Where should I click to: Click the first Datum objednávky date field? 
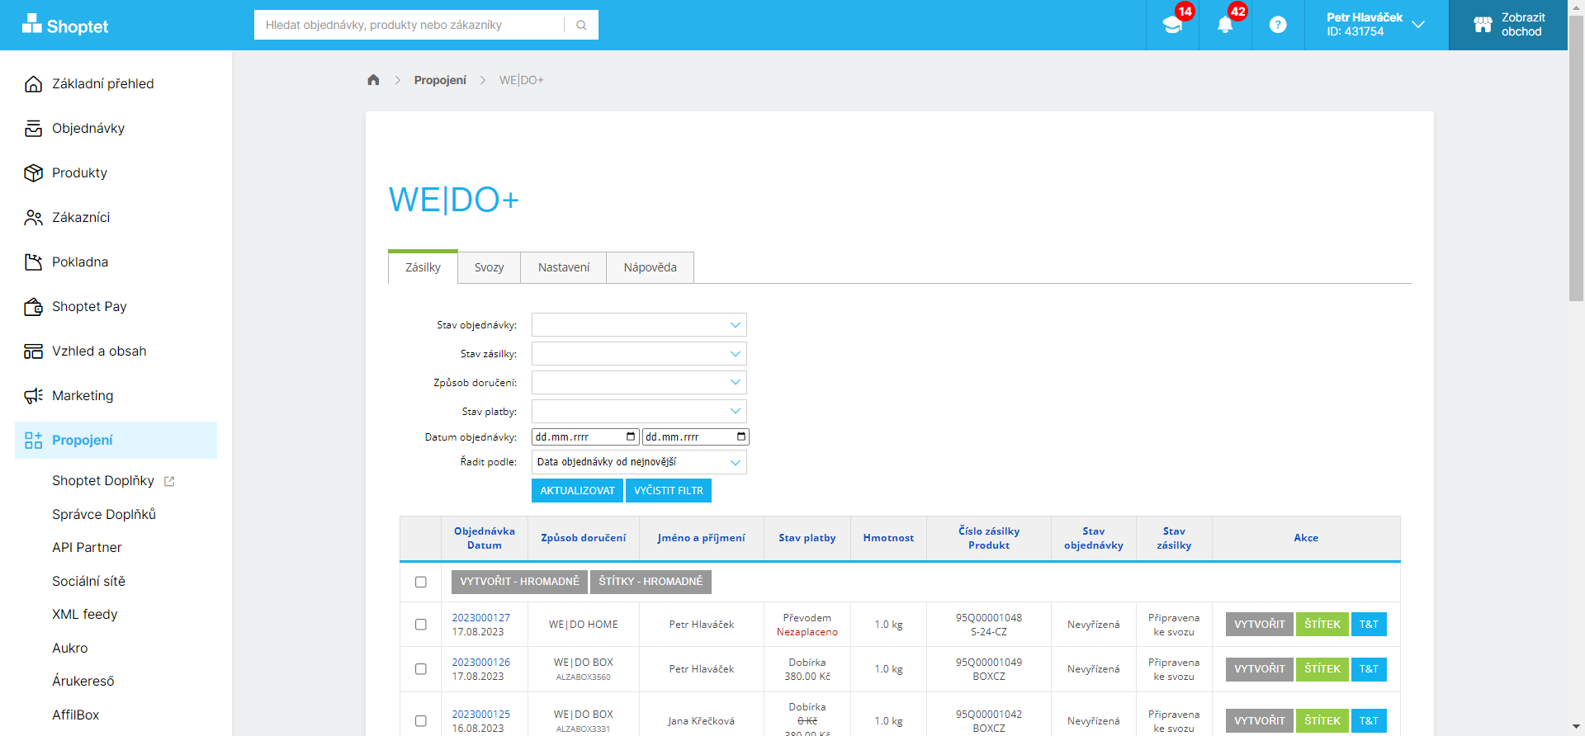tap(585, 436)
